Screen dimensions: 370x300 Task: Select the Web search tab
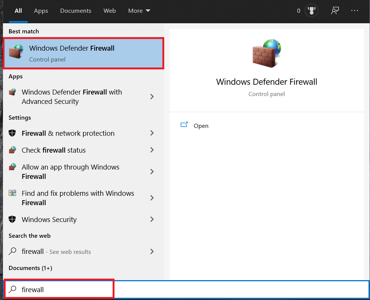(110, 11)
